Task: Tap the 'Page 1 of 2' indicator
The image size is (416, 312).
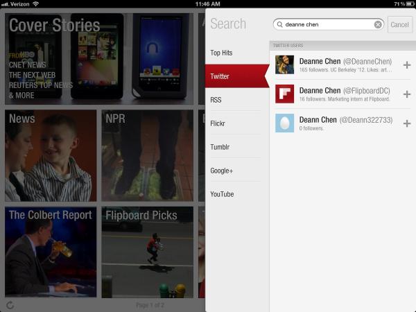Action: coord(150,305)
